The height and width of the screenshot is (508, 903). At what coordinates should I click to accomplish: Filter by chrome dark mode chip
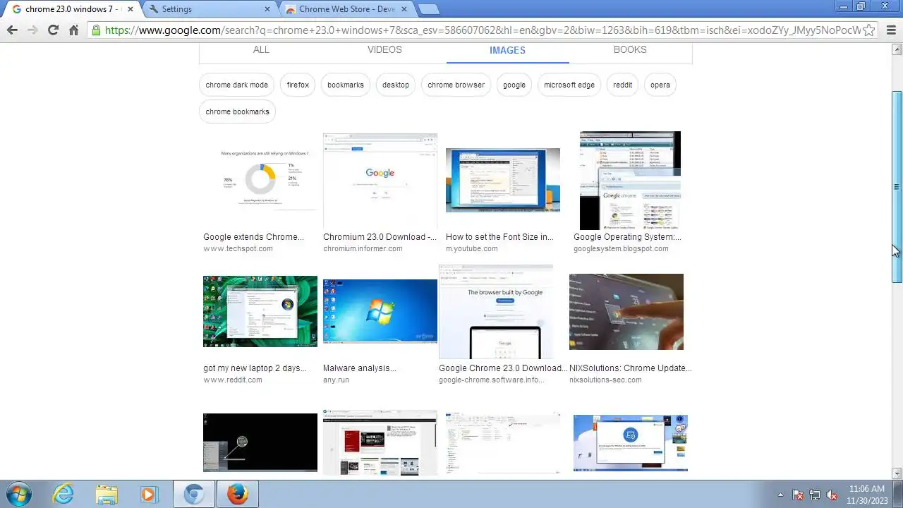pyautogui.click(x=237, y=85)
